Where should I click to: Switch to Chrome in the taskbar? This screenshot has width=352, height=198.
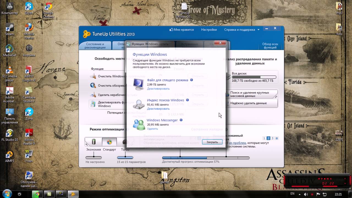(37, 194)
